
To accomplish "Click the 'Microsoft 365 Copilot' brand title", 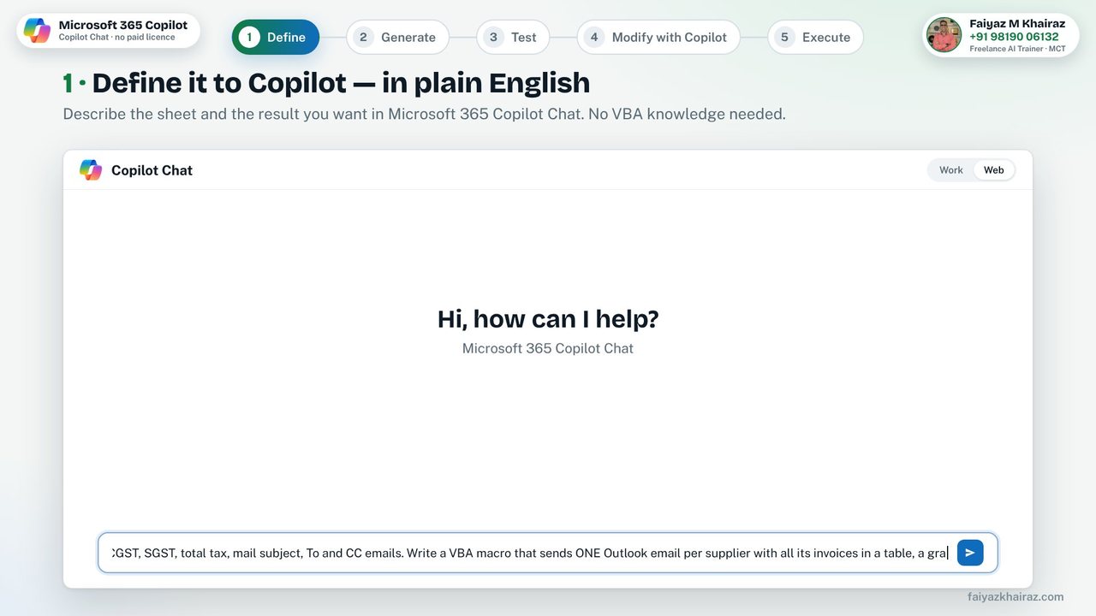I will pos(123,25).
